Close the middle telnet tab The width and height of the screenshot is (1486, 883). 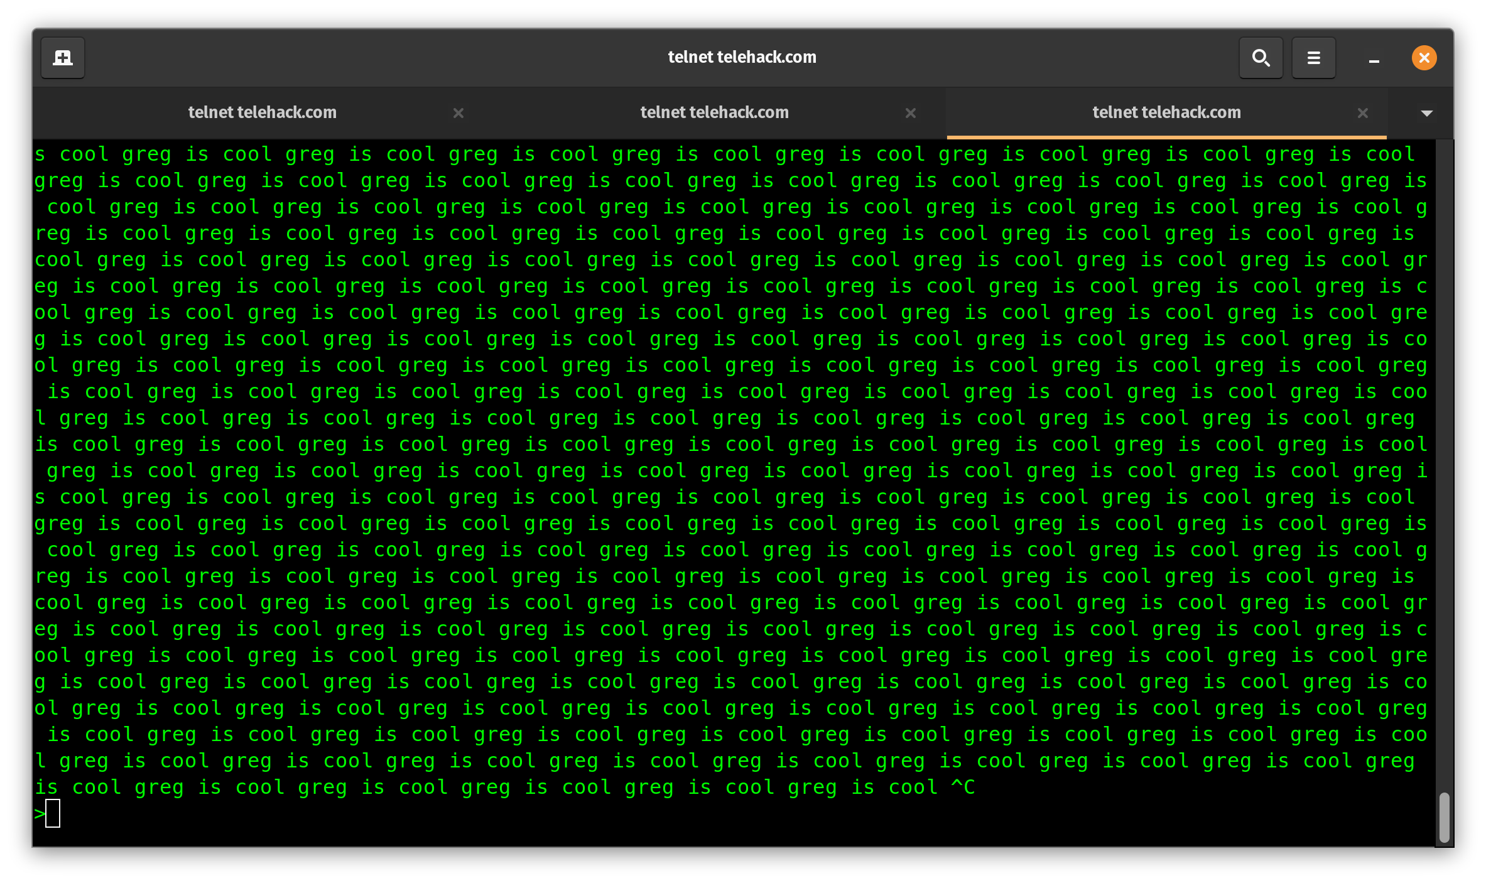[911, 113]
